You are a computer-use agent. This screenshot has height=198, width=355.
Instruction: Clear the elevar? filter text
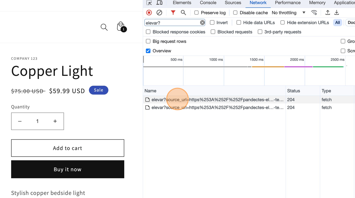click(203, 22)
